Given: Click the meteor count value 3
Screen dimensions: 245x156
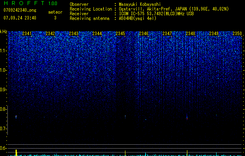Looking at the screenshot, I should pyautogui.click(x=55, y=18).
